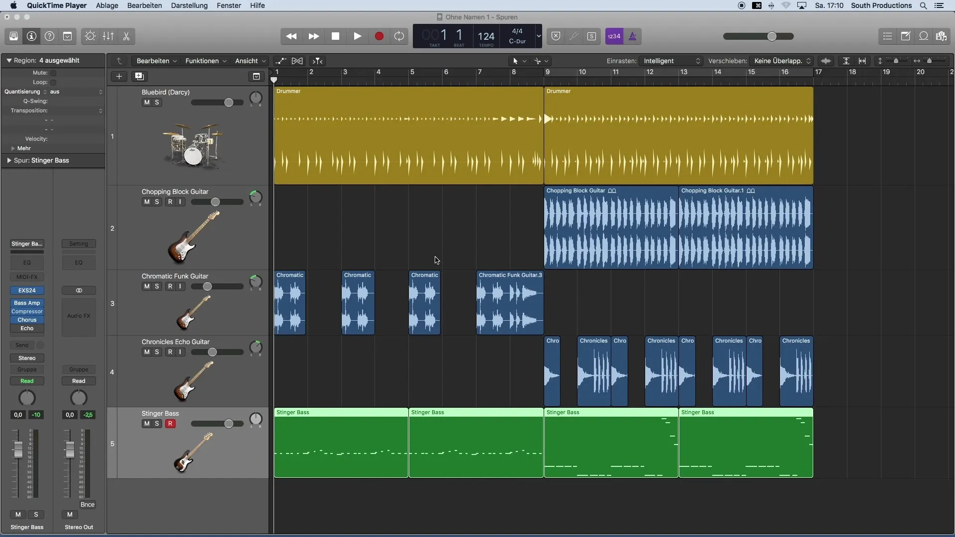Open the List Editors icon
Image resolution: width=955 pixels, height=537 pixels.
pos(887,36)
